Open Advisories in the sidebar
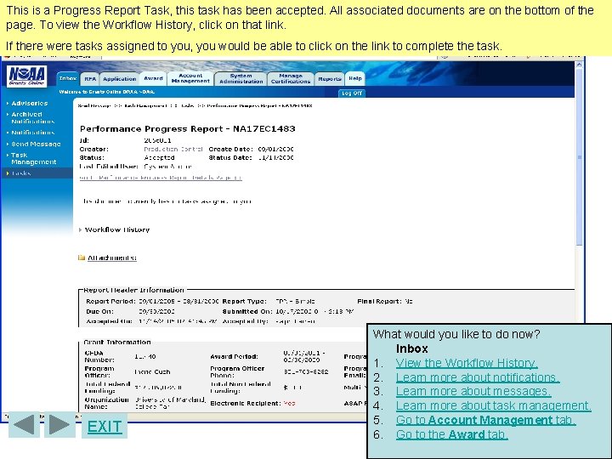This screenshot has height=459, width=612. point(29,104)
